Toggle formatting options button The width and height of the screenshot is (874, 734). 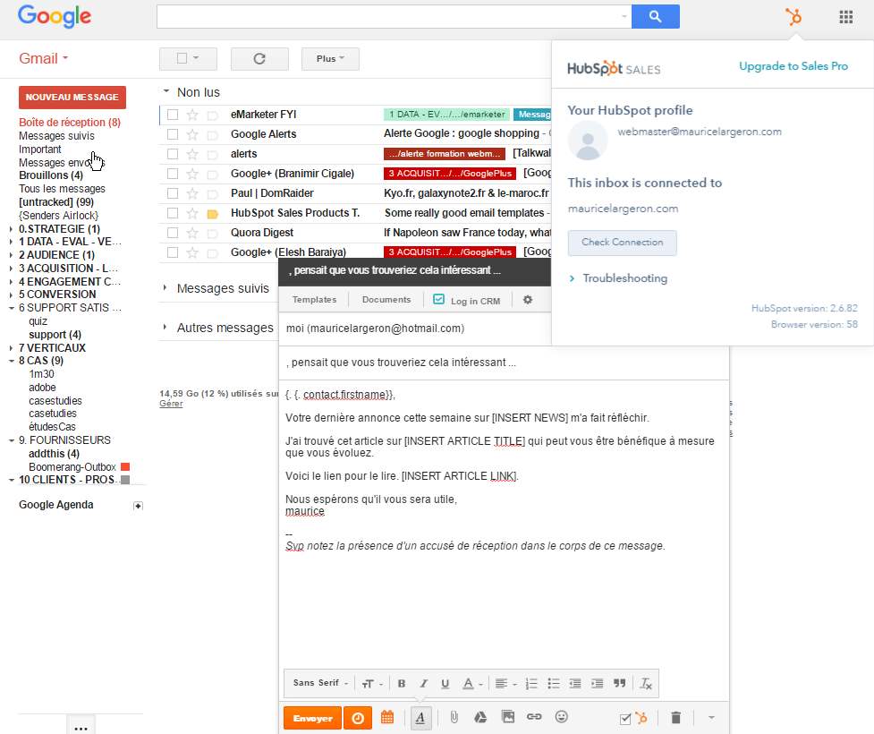pos(420,718)
